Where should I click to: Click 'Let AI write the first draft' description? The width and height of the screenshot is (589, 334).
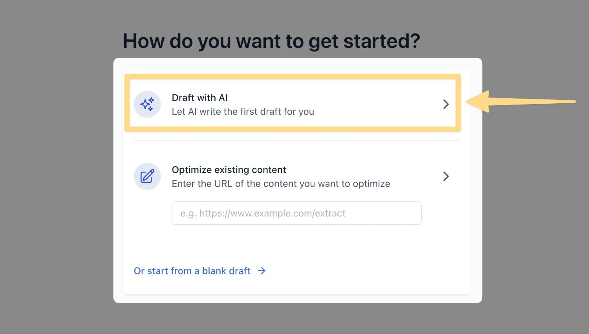click(243, 112)
